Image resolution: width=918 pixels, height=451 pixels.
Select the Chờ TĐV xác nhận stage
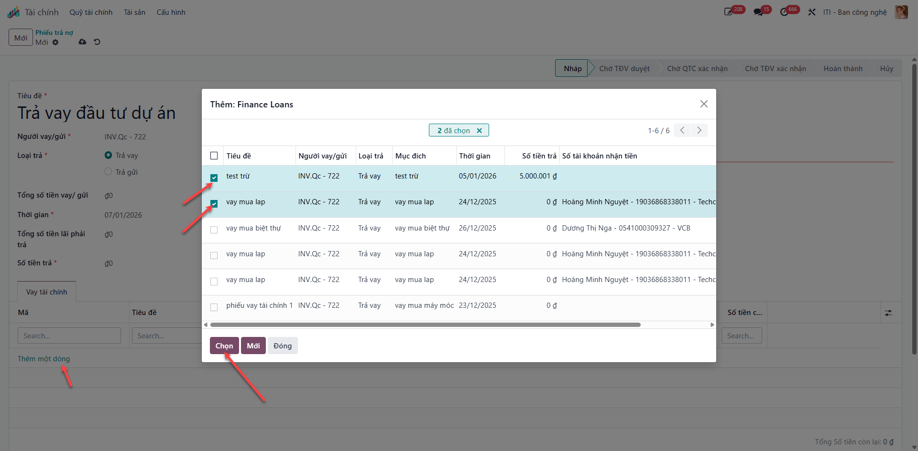point(775,68)
